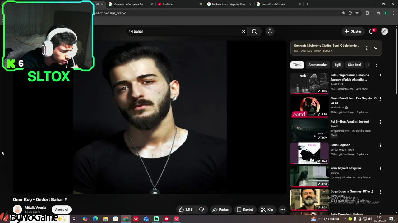Open Microsoft Store from the taskbar
This screenshot has width=398, height=223.
pyautogui.click(x=115, y=219)
